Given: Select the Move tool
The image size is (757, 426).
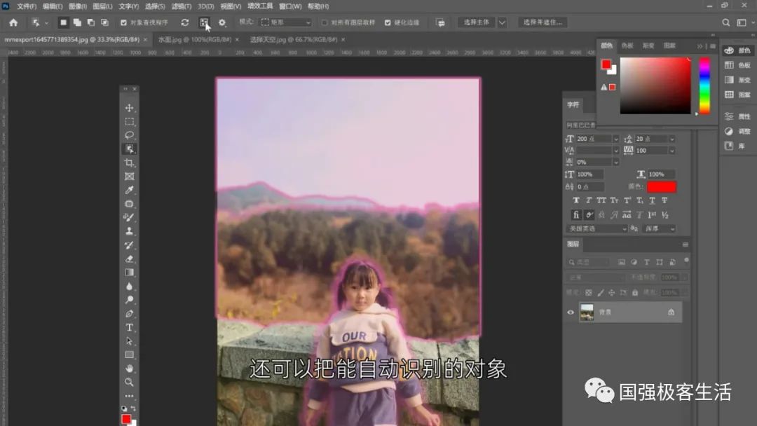Looking at the screenshot, I should (130, 108).
